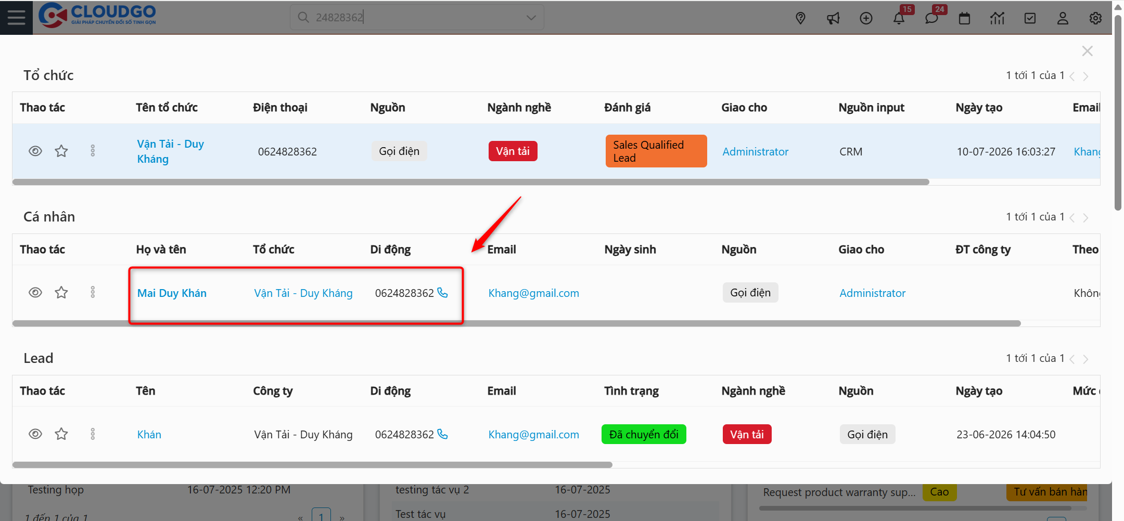Star the Mai Duy Khán contact
The height and width of the screenshot is (521, 1124).
(61, 292)
